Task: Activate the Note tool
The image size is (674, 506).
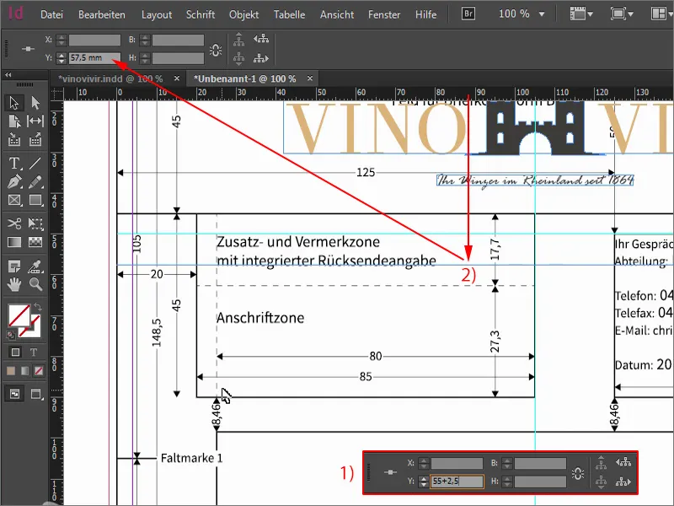Action: click(x=13, y=266)
